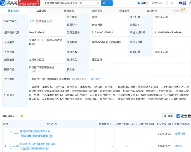Viewport: 191px width, 152px height.
Task: Open the notification bell in header
Action: coord(172,3)
